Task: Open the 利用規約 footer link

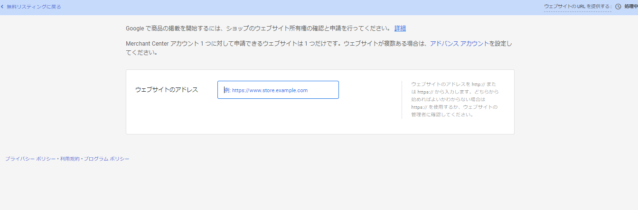Action: tap(70, 159)
